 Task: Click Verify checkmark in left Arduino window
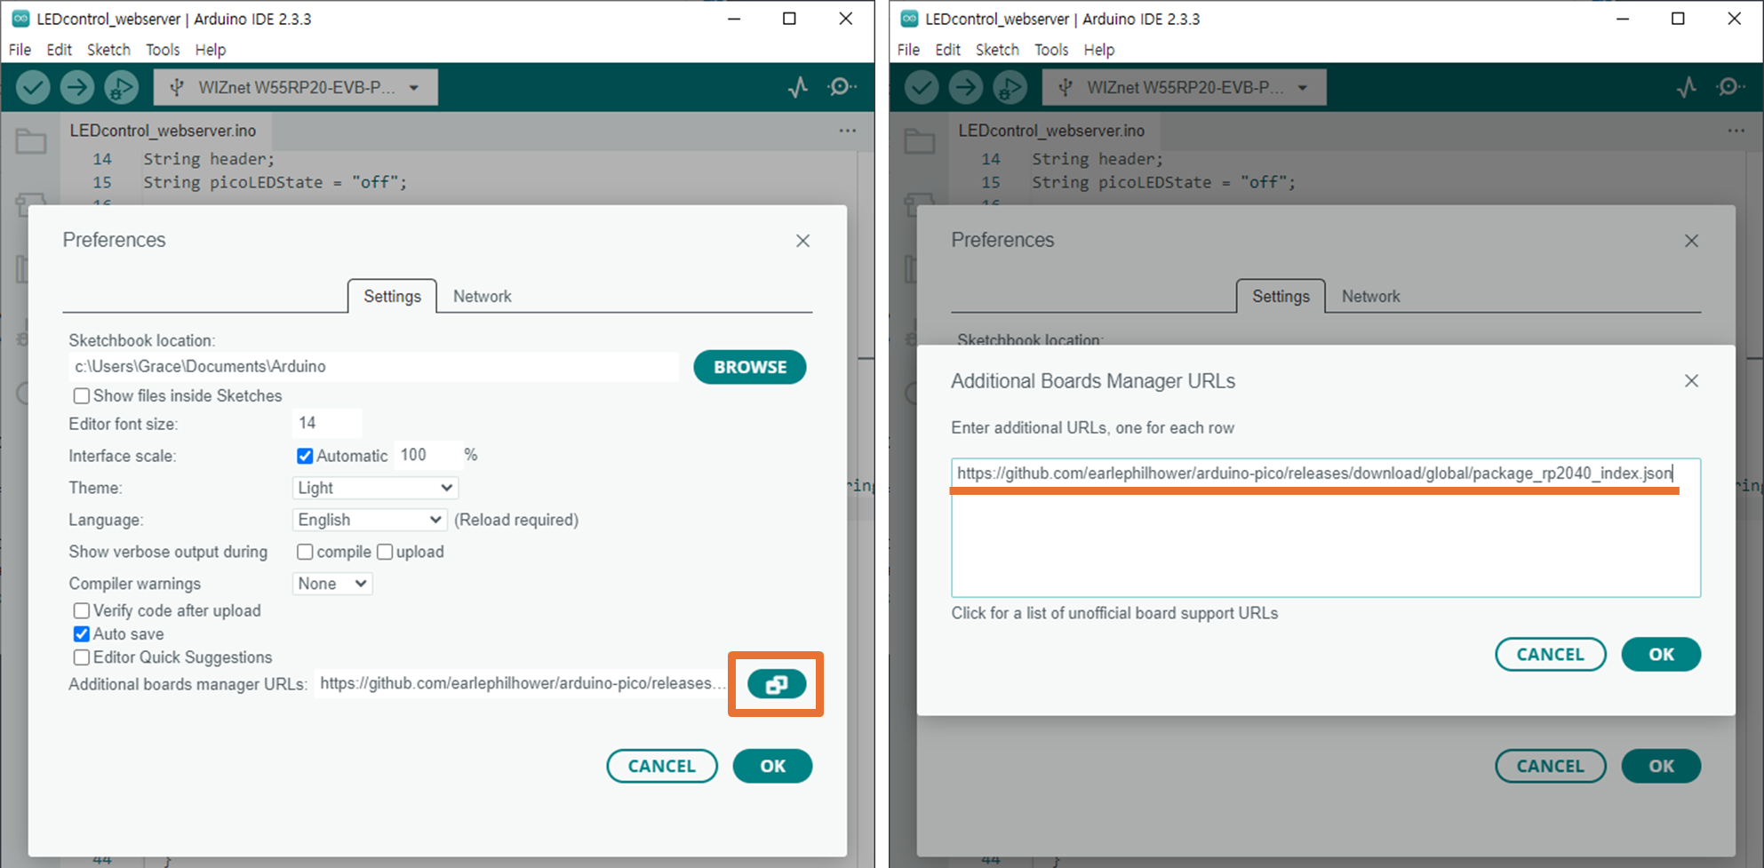coord(33,87)
